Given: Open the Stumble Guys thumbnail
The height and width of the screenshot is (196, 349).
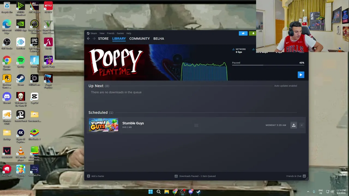Looking at the screenshot, I should [103, 125].
